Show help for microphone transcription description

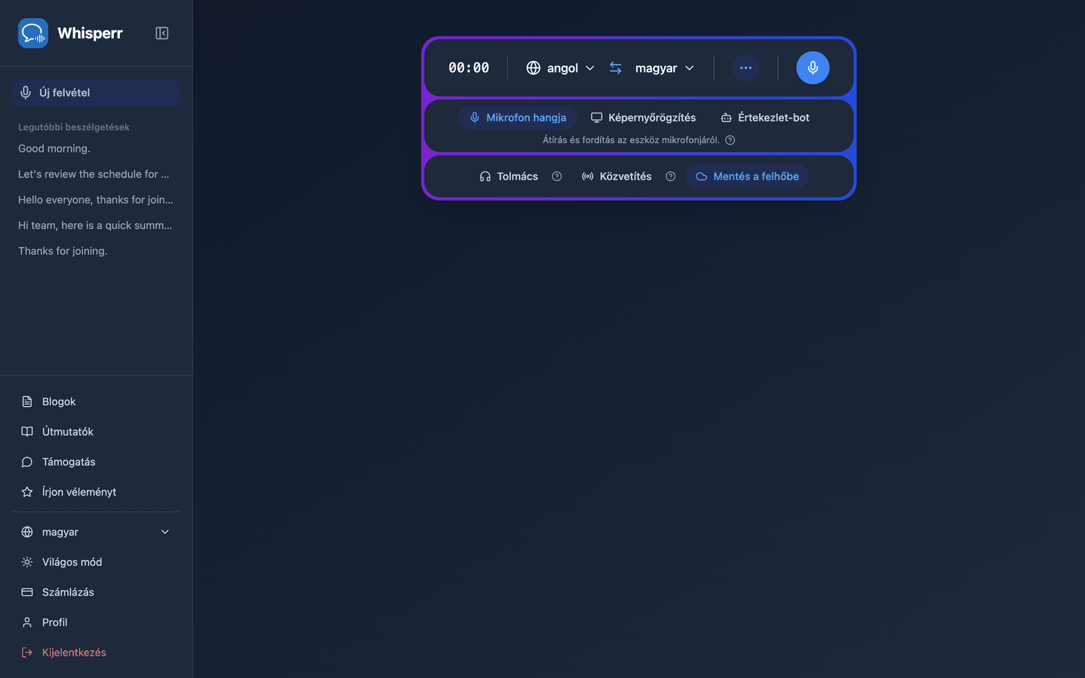coord(730,140)
